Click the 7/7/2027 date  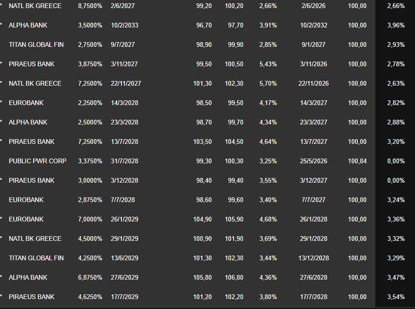[x=313, y=199]
